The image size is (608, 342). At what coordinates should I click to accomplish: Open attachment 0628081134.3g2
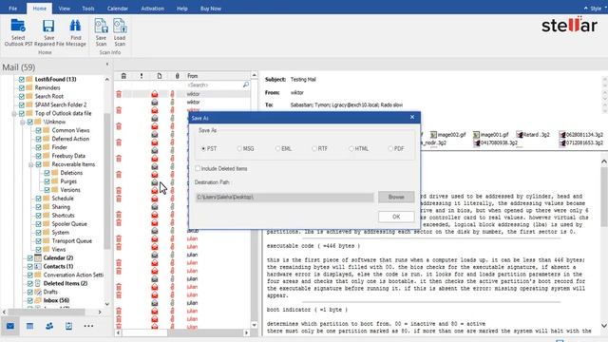point(581,135)
